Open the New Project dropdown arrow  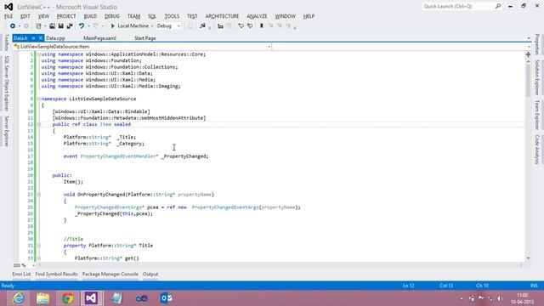(x=45, y=26)
